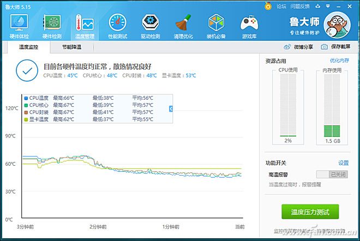Switch to 温度监控 tab

click(x=28, y=47)
